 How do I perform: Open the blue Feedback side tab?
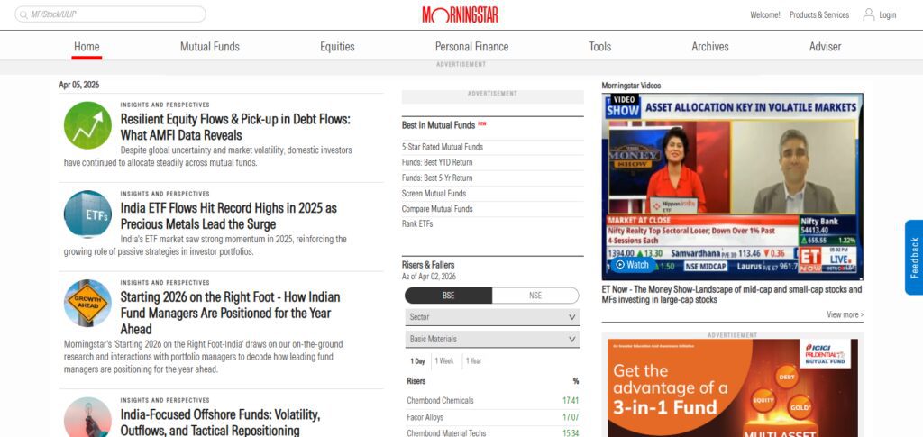[x=914, y=257]
